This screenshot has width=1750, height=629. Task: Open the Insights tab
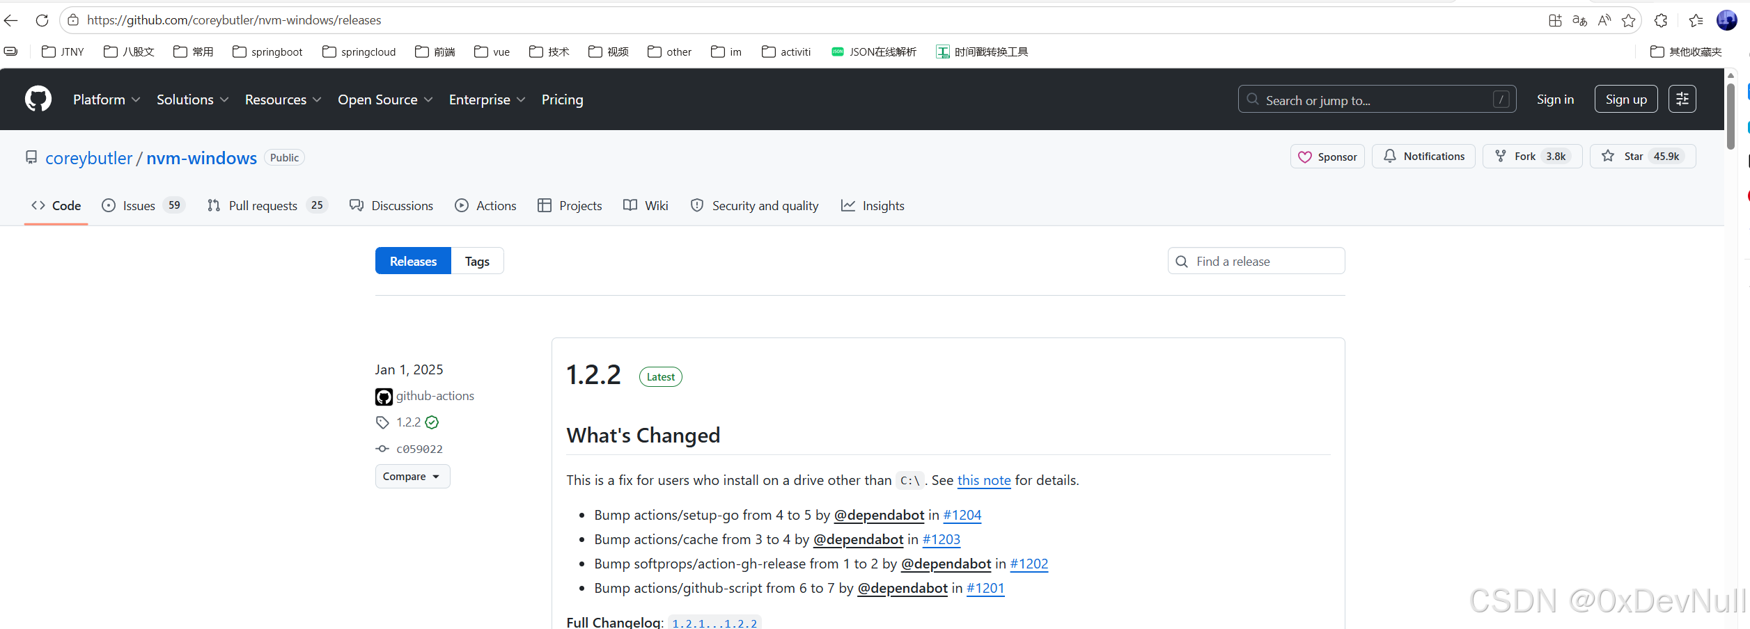(x=873, y=205)
